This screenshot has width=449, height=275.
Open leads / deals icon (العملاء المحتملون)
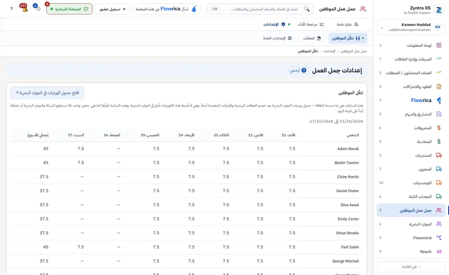439,72
